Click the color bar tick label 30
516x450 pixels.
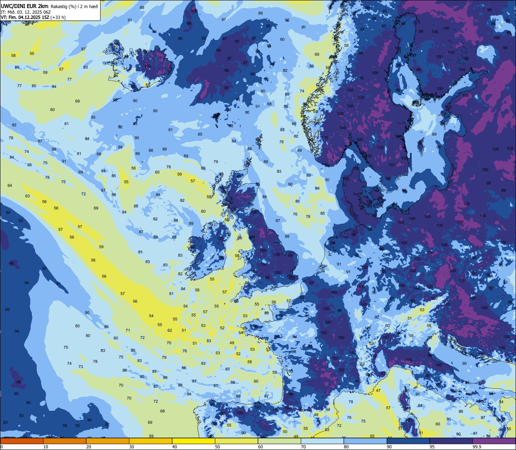132,447
